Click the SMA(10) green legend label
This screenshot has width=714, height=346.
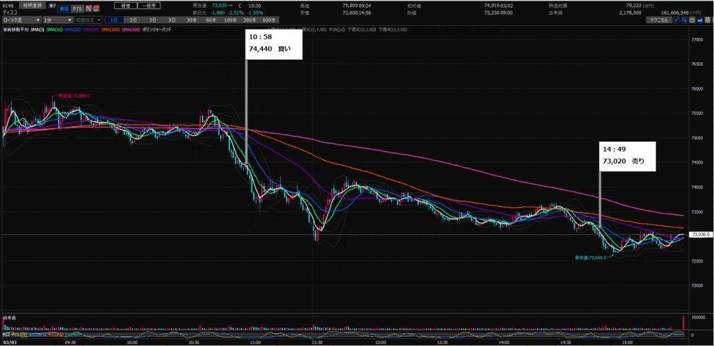[x=52, y=30]
